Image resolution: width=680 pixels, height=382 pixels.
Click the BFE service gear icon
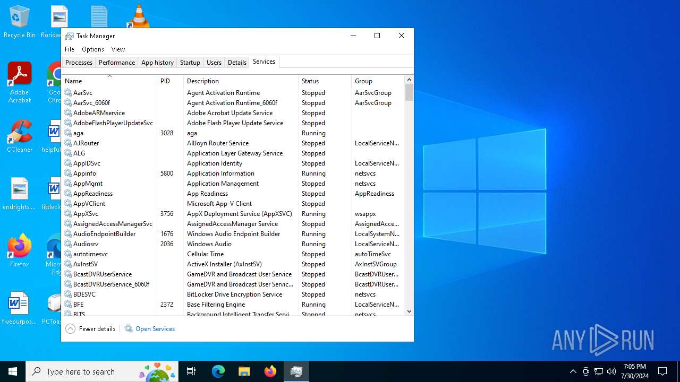[x=68, y=304]
